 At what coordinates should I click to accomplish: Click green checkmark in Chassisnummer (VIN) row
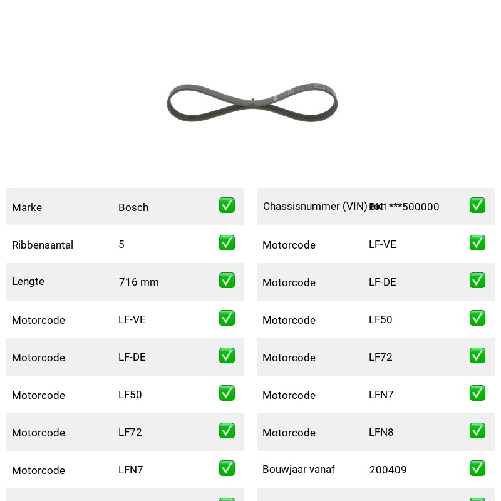coord(477,205)
